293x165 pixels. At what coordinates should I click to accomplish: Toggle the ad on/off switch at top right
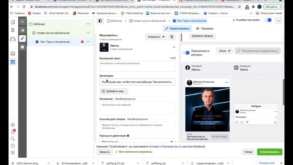pos(268,20)
